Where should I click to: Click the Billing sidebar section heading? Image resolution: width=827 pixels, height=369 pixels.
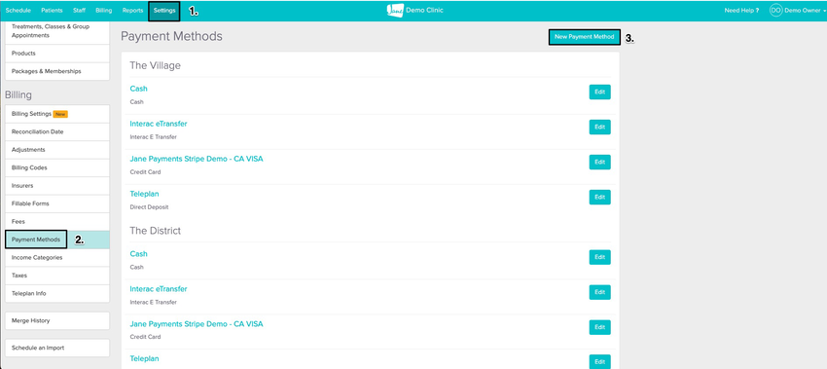(18, 95)
